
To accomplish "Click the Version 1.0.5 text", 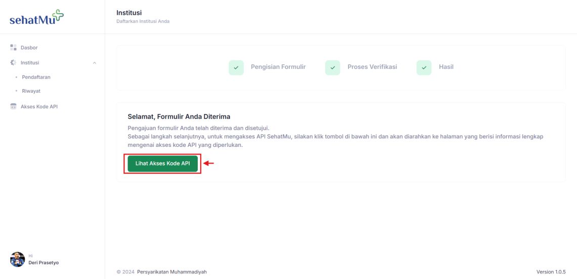I will click(551, 272).
